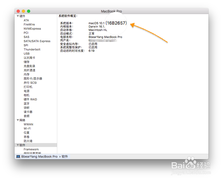Open SATA/SATA Express in the sidebar

click(x=37, y=41)
